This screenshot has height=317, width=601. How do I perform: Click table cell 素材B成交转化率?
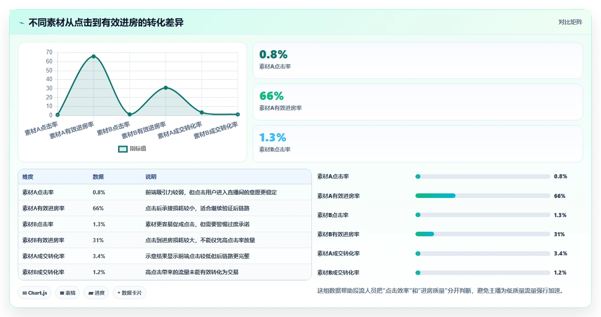[43, 272]
